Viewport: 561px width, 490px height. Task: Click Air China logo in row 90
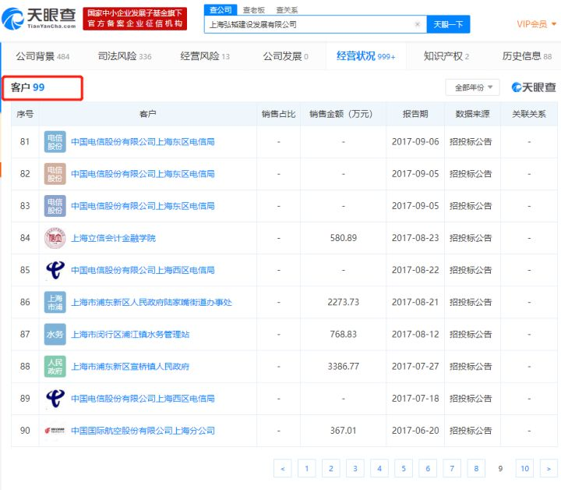pos(55,431)
